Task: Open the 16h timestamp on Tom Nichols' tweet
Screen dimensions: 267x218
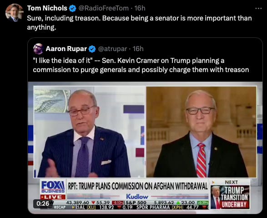Action: coord(140,8)
